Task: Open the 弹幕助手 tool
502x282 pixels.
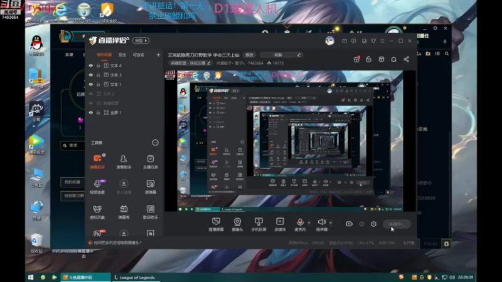Action: pyautogui.click(x=97, y=161)
